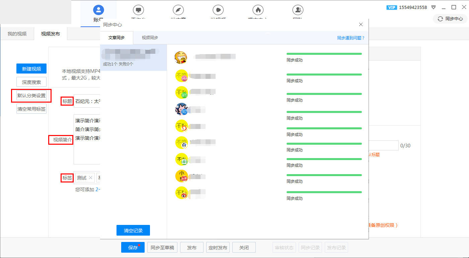This screenshot has height=258, width=469.
Task: Expand the triangle menu beside VIP number
Action: [434, 7]
